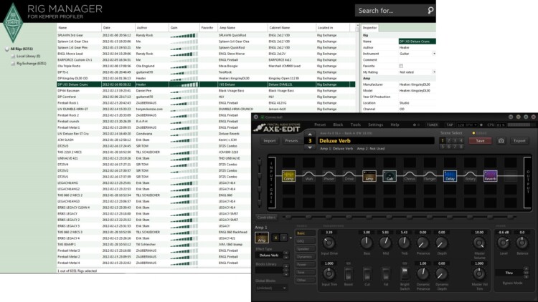Click the Effect Type down arrow

tap(285, 257)
